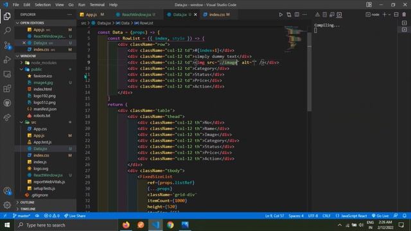411x231 pixels.
Task: Switch to the ReactWindow.jsx tab
Action: pyautogui.click(x=136, y=15)
